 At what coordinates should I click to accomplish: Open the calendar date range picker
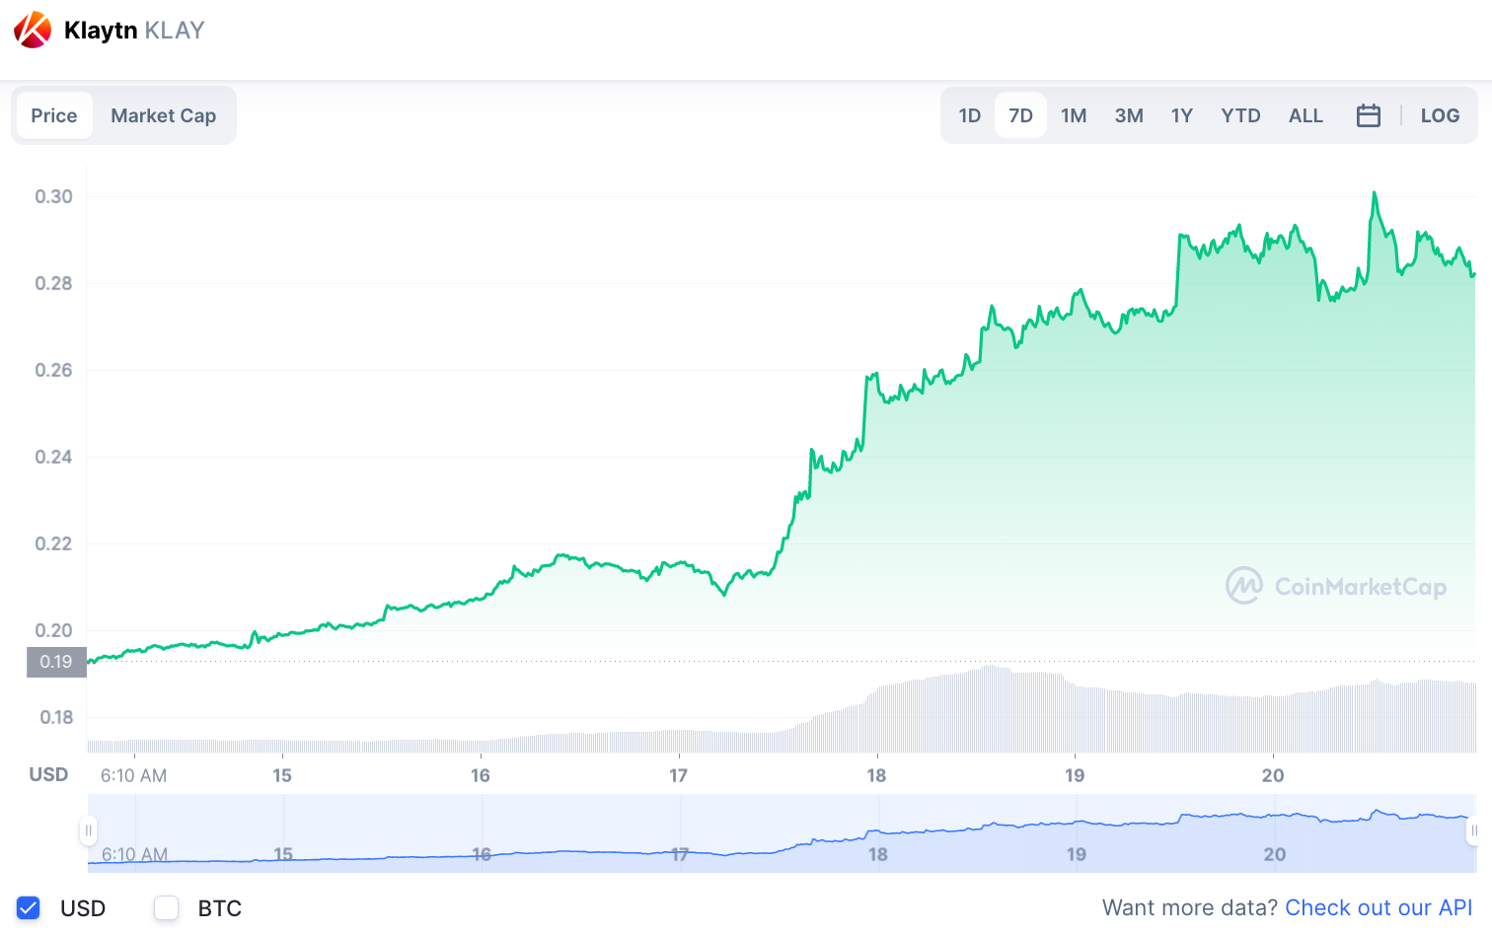pos(1368,115)
